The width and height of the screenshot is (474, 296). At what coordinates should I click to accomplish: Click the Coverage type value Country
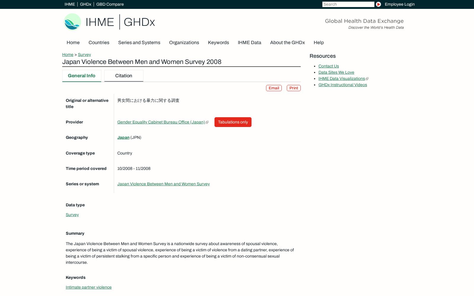tap(125, 153)
